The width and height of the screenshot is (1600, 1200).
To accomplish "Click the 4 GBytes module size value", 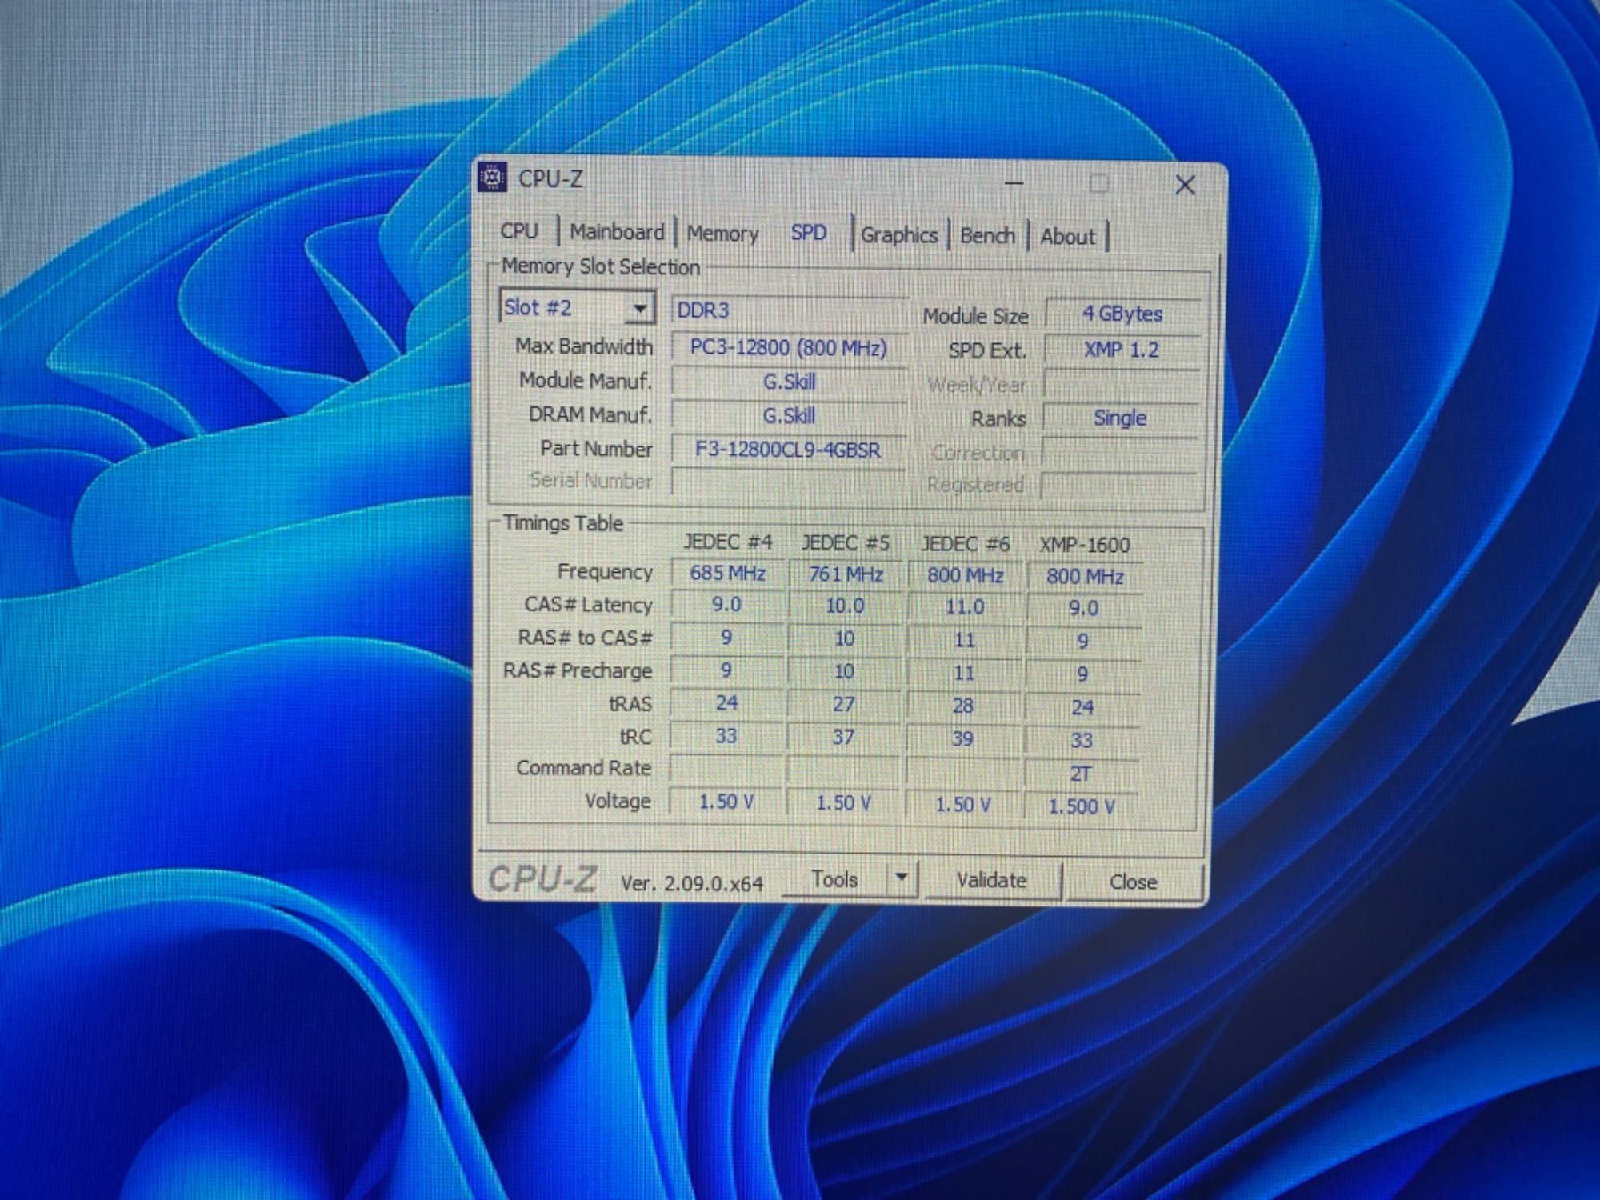I will pos(1122,314).
